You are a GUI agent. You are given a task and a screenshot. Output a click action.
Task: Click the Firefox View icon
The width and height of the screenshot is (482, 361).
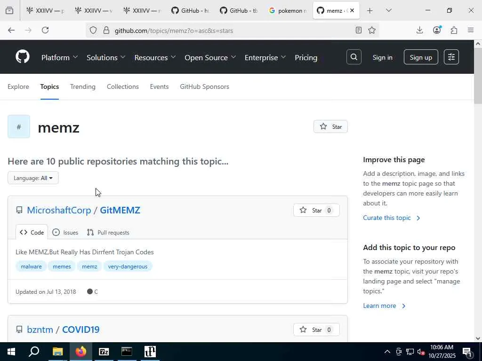coord(9,10)
